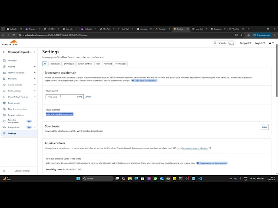278x208 pixels.
Task: Click the browser address bar URL
Action: (55, 35)
